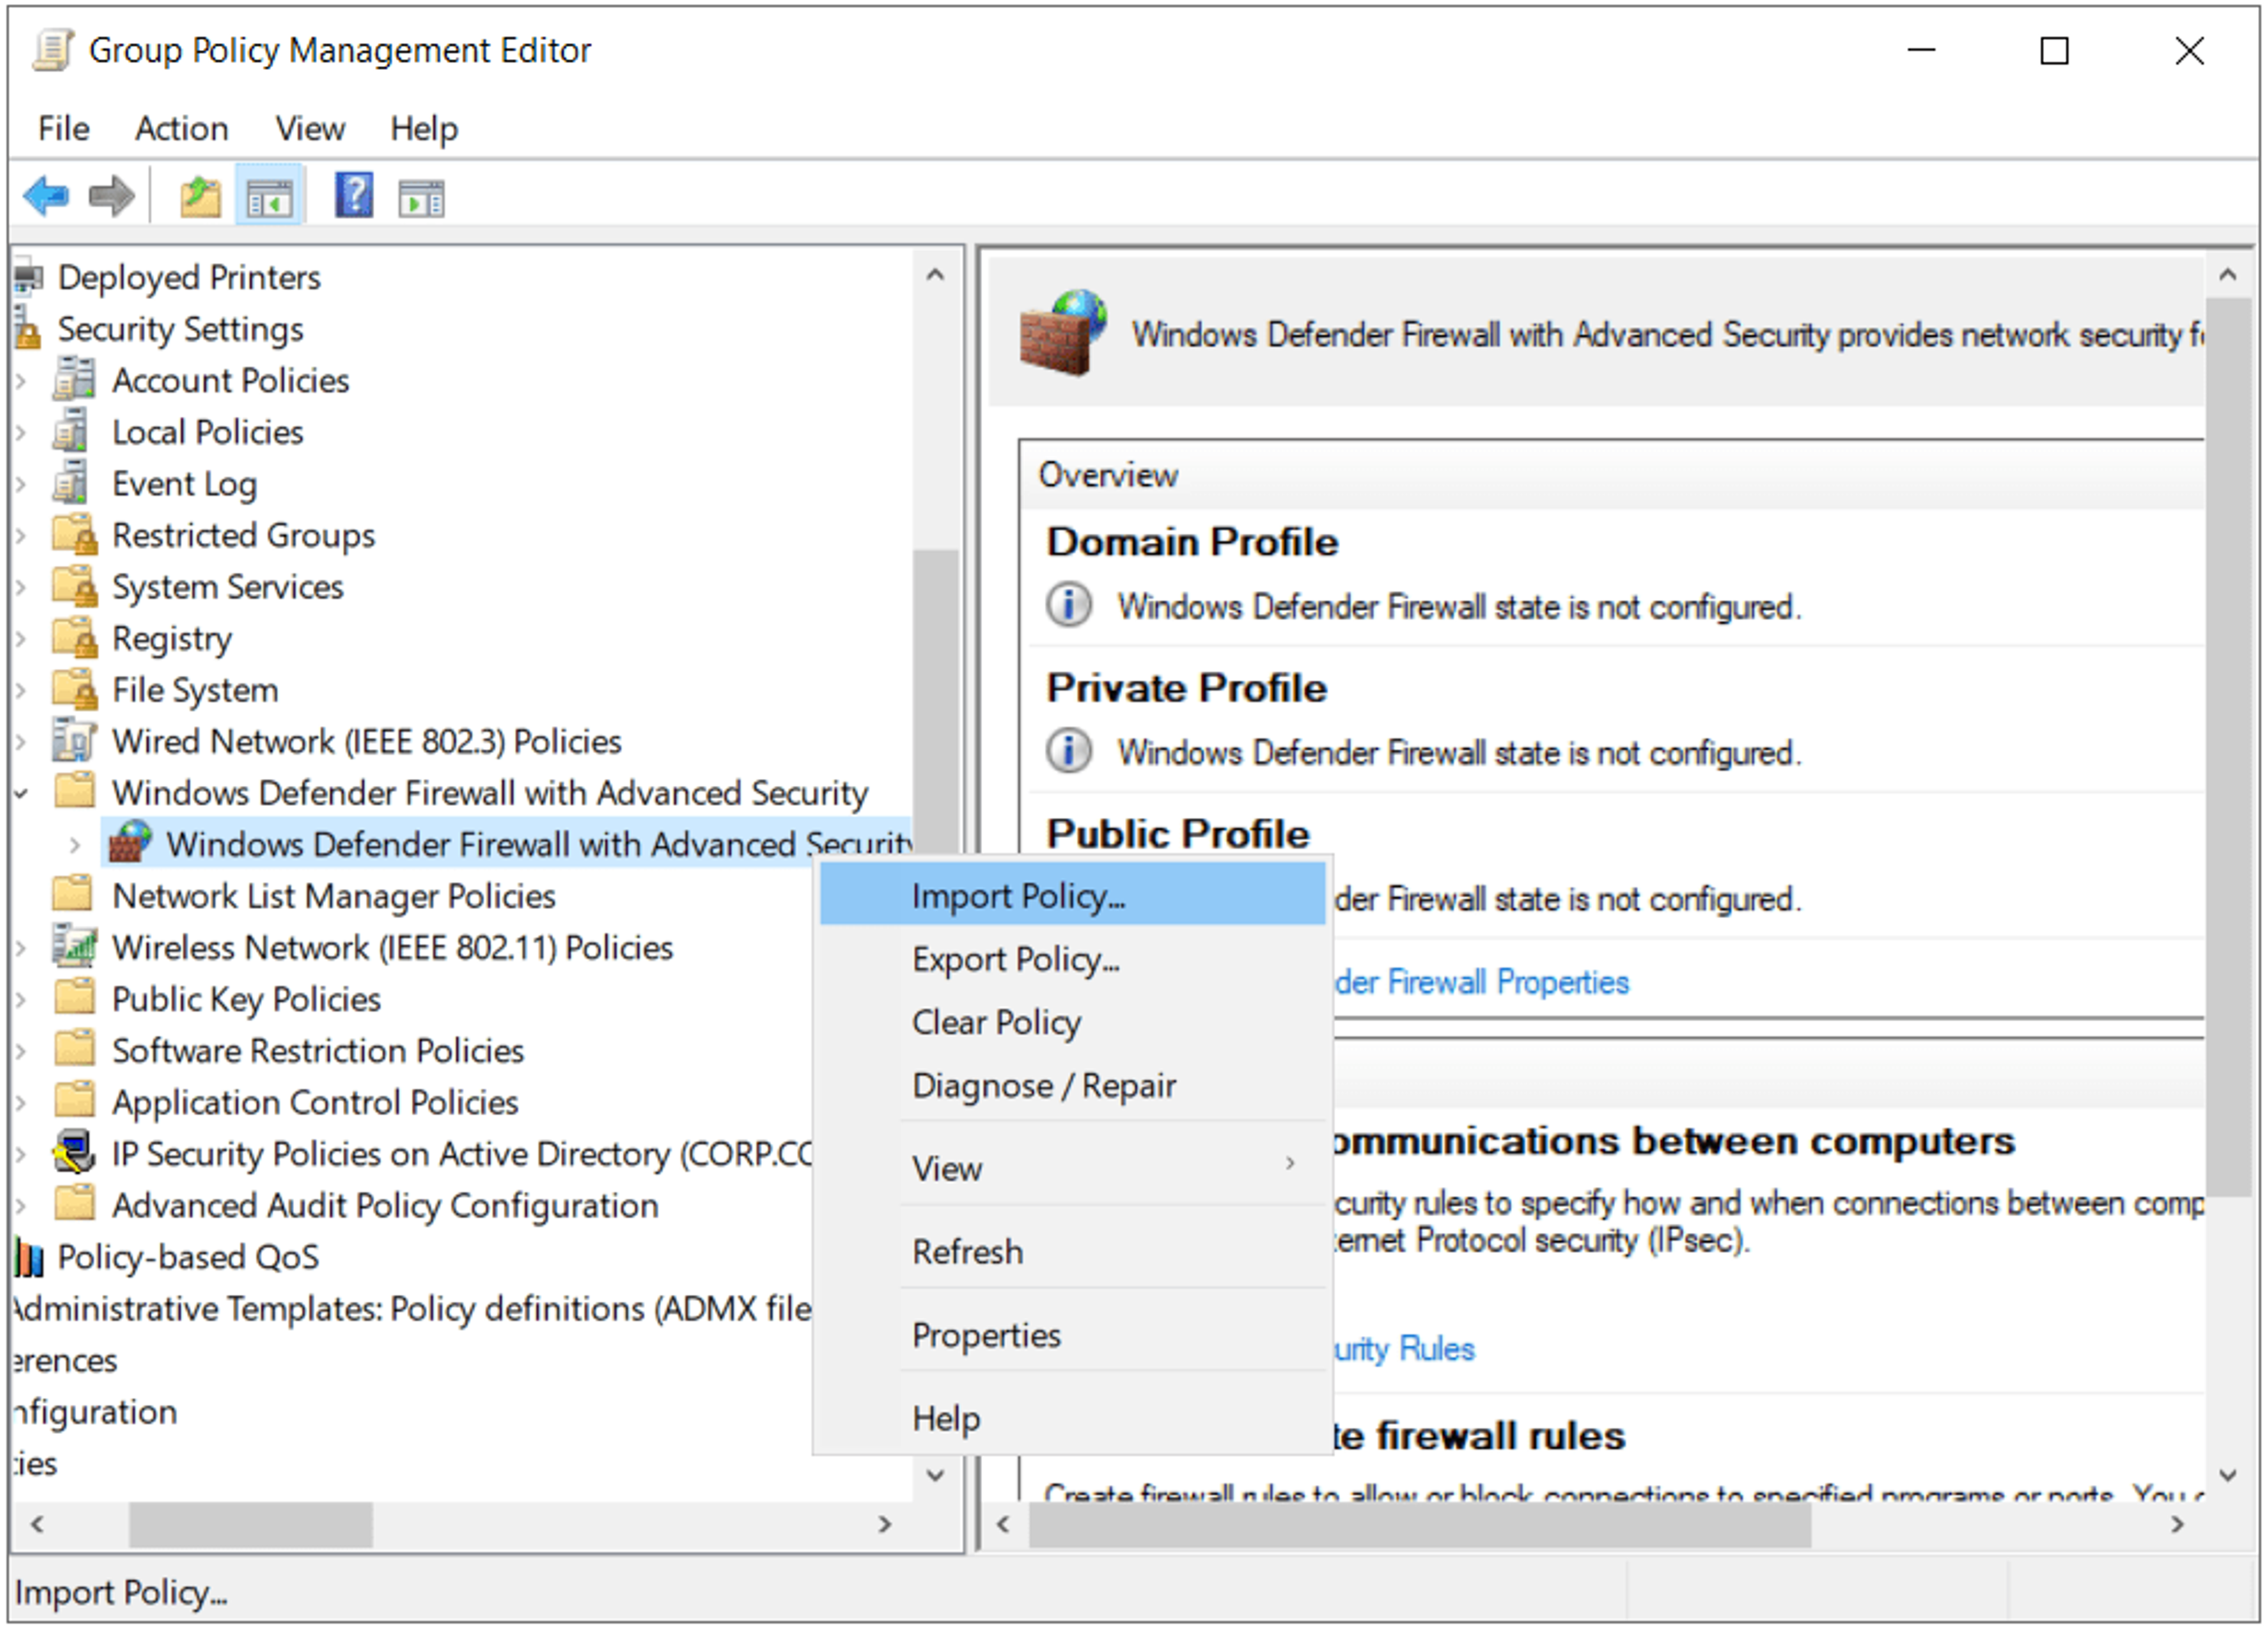Open the Action menu
The width and height of the screenshot is (2268, 1630).
coord(181,128)
